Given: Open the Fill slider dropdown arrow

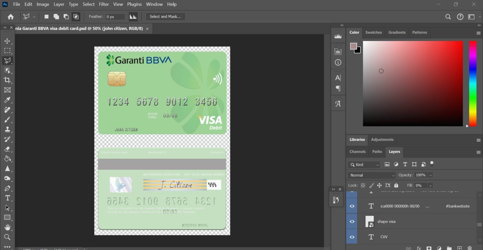Looking at the screenshot, I should point(430,185).
